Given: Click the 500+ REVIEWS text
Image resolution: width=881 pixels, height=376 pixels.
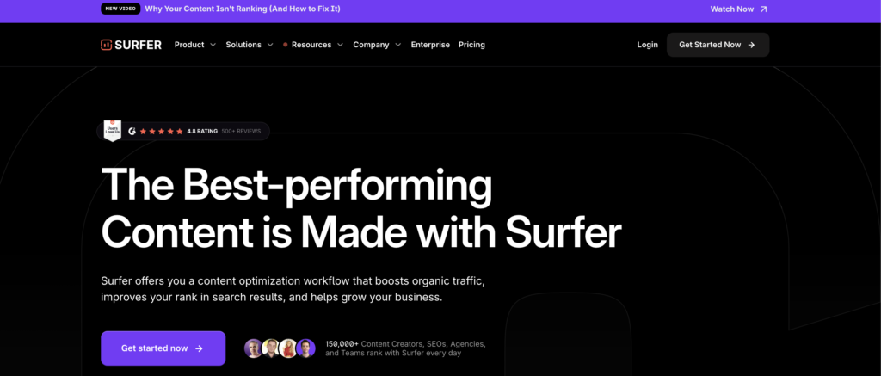Looking at the screenshot, I should click(x=241, y=131).
